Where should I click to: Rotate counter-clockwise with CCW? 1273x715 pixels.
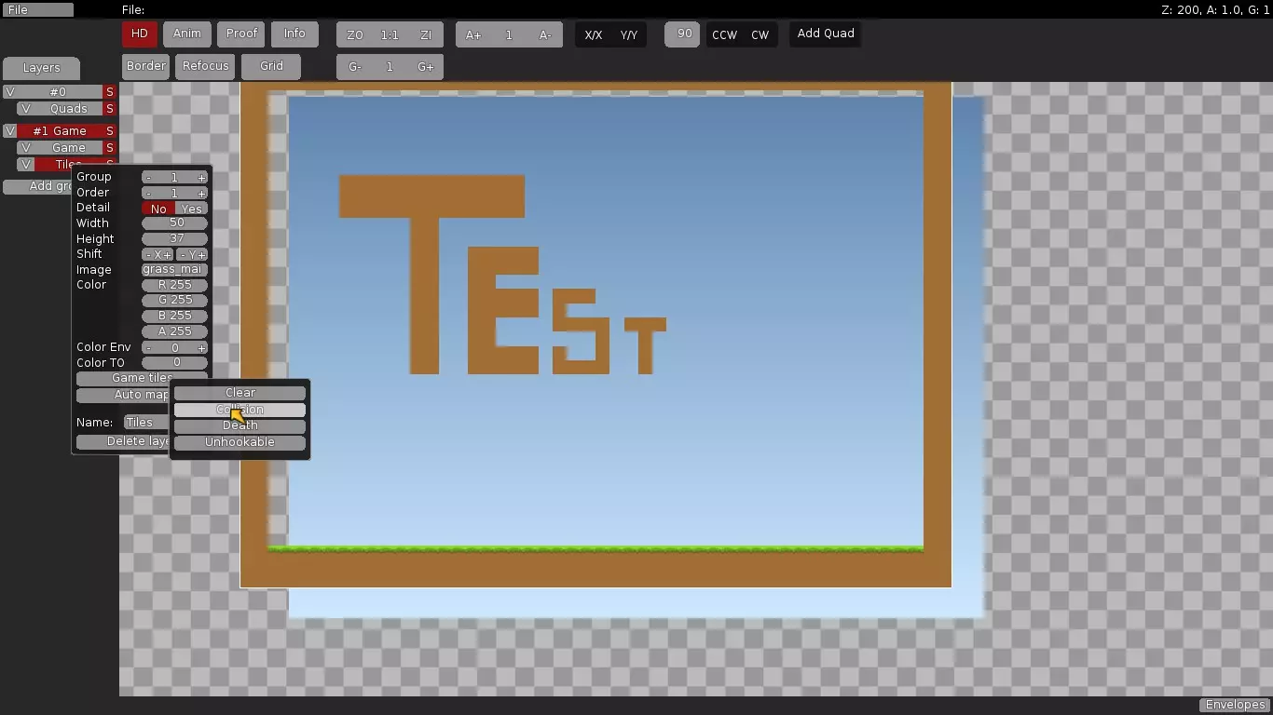[x=724, y=35]
